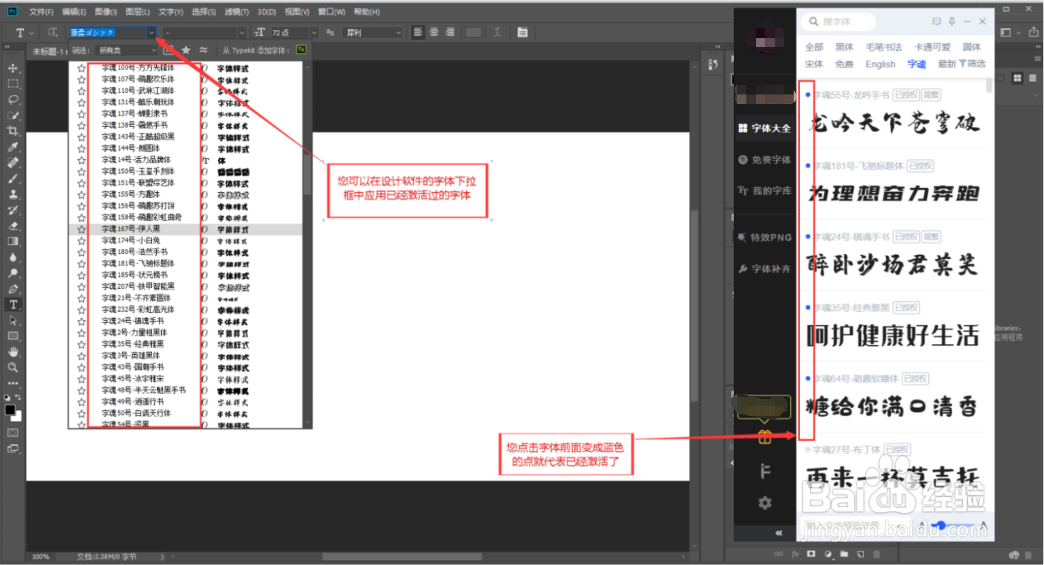Toggle star for 字魂100号-方方先锋体 font
Image resolution: width=1044 pixels, height=565 pixels.
[x=81, y=68]
